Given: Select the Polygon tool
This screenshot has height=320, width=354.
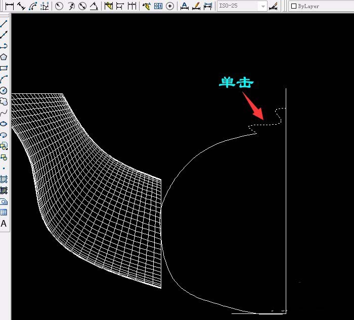Looking at the screenshot, I should coord(4,57).
